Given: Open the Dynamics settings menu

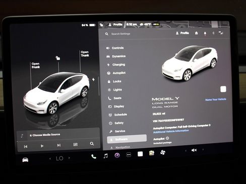Looking at the screenshot, I should click(116, 56).
